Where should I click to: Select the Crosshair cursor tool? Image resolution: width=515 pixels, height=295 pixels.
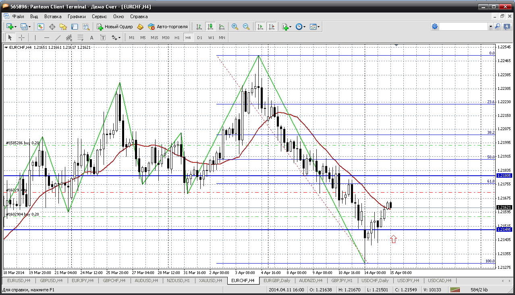click(x=21, y=37)
